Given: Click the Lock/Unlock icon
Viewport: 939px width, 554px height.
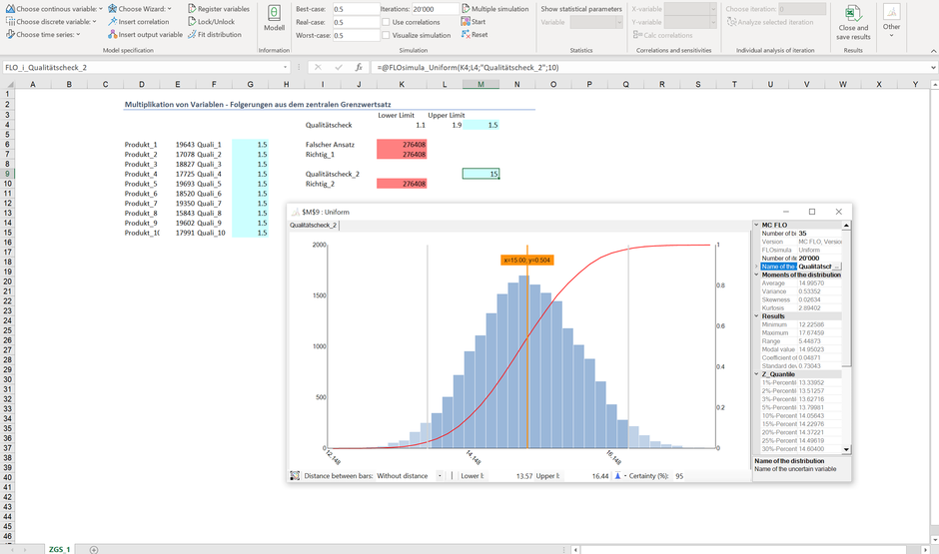Looking at the screenshot, I should tap(192, 22).
